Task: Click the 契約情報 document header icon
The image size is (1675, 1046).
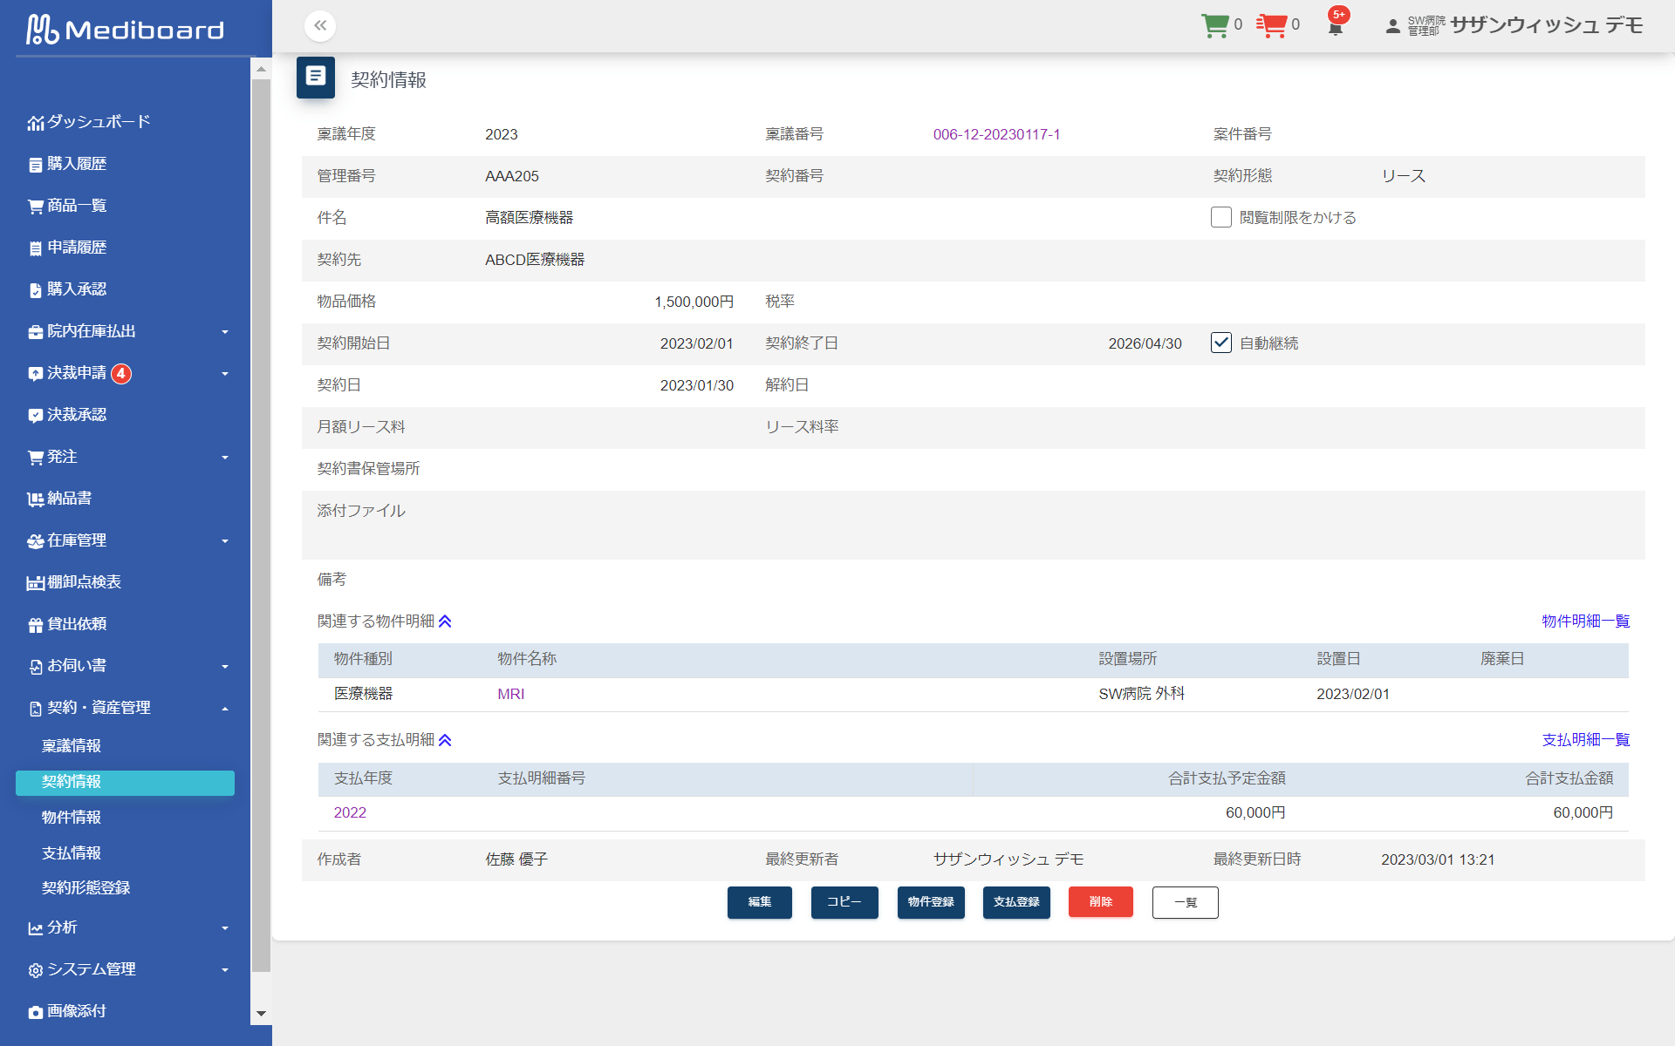Action: click(316, 78)
